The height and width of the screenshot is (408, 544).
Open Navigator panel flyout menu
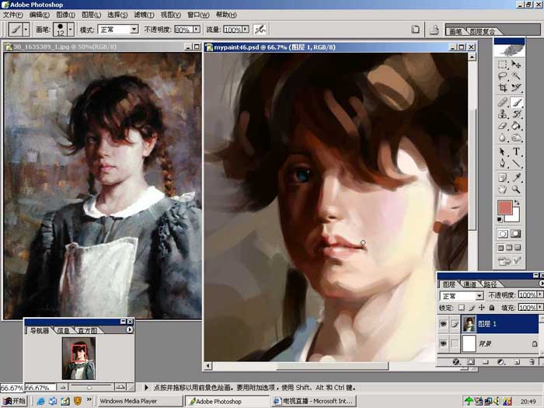tap(130, 330)
